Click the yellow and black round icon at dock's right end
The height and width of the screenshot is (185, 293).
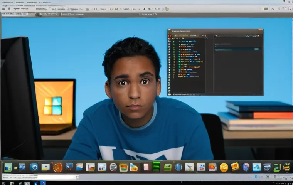click(287, 167)
